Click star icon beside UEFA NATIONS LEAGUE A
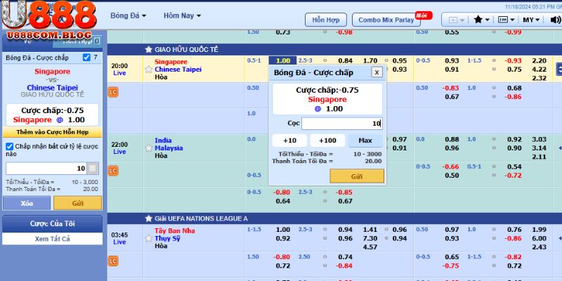562x281 pixels. (148, 218)
